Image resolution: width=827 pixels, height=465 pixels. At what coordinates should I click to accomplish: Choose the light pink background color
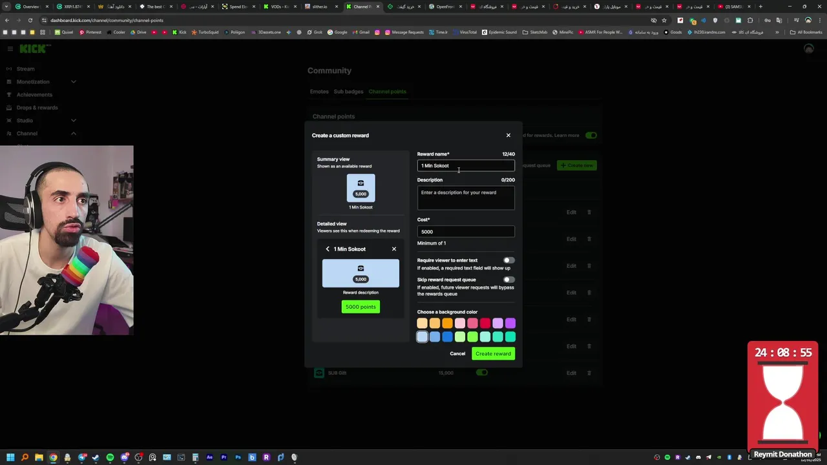(x=460, y=324)
